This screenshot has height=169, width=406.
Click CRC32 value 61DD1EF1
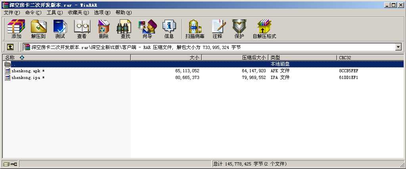tap(349, 77)
